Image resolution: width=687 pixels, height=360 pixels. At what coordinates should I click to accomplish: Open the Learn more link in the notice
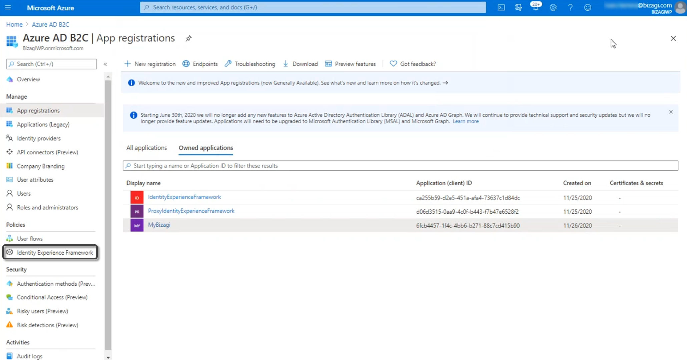[466, 121]
